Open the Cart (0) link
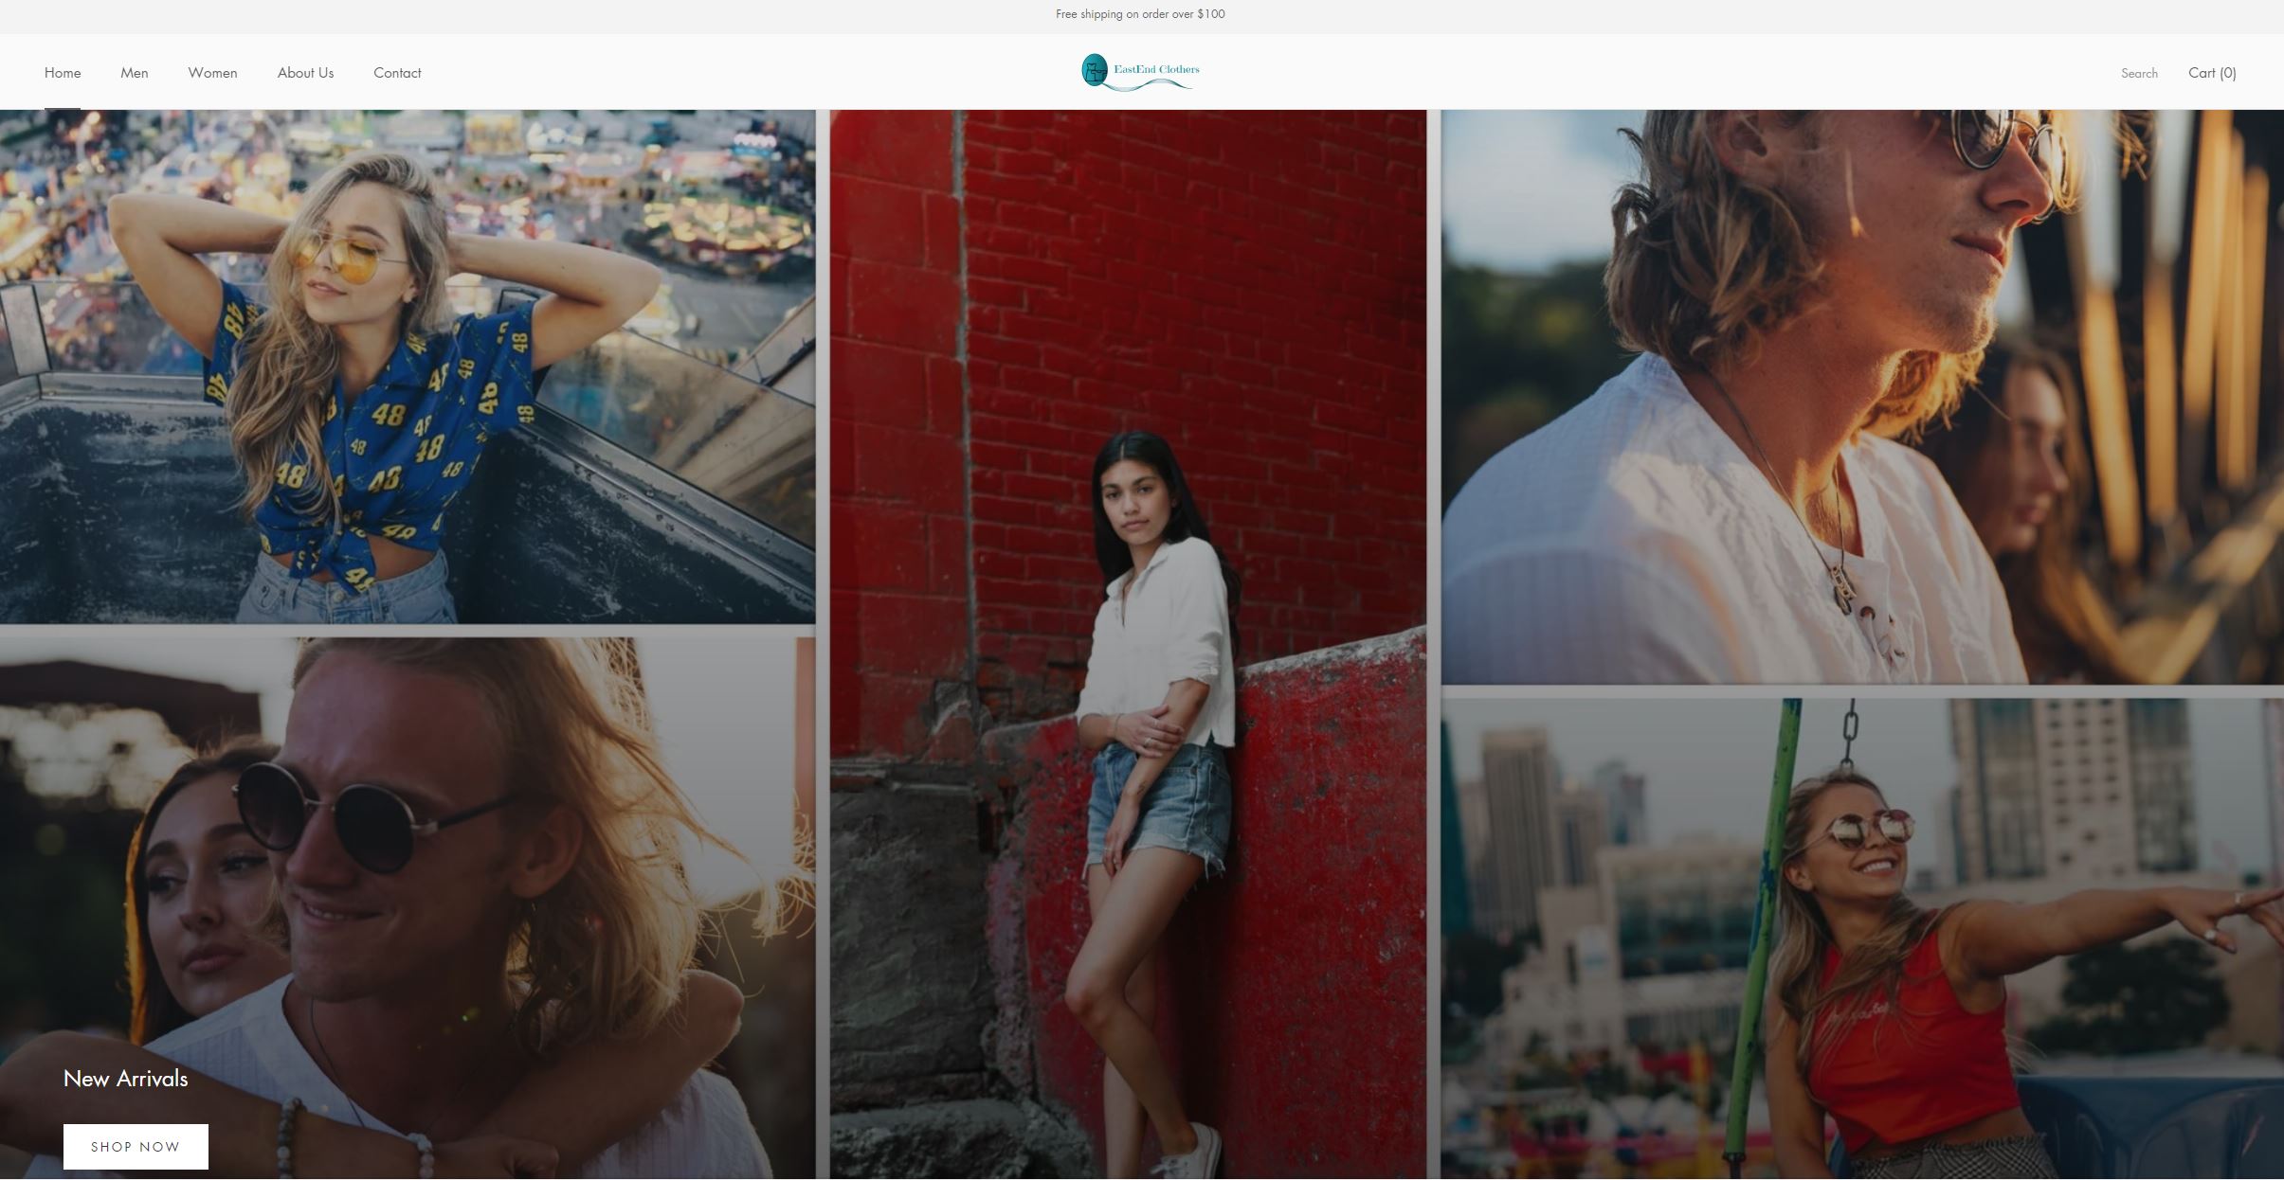This screenshot has width=2284, height=1180. pos(2212,73)
